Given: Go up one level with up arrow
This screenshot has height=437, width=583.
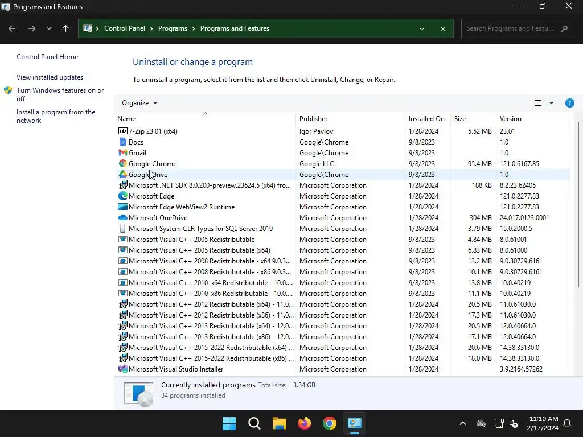Looking at the screenshot, I should click(x=66, y=28).
